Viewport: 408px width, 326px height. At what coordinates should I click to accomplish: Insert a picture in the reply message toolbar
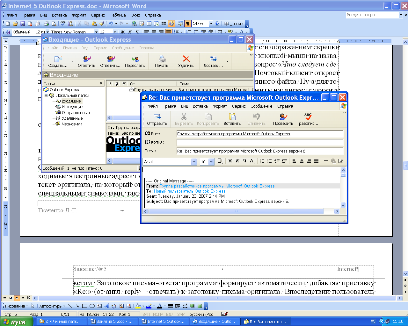coord(341,161)
